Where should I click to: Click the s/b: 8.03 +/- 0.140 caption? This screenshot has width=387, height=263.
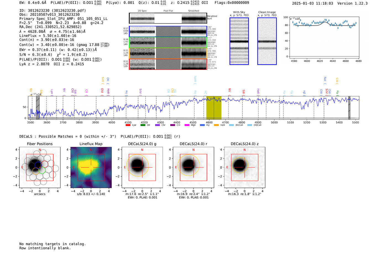tap(91, 194)
